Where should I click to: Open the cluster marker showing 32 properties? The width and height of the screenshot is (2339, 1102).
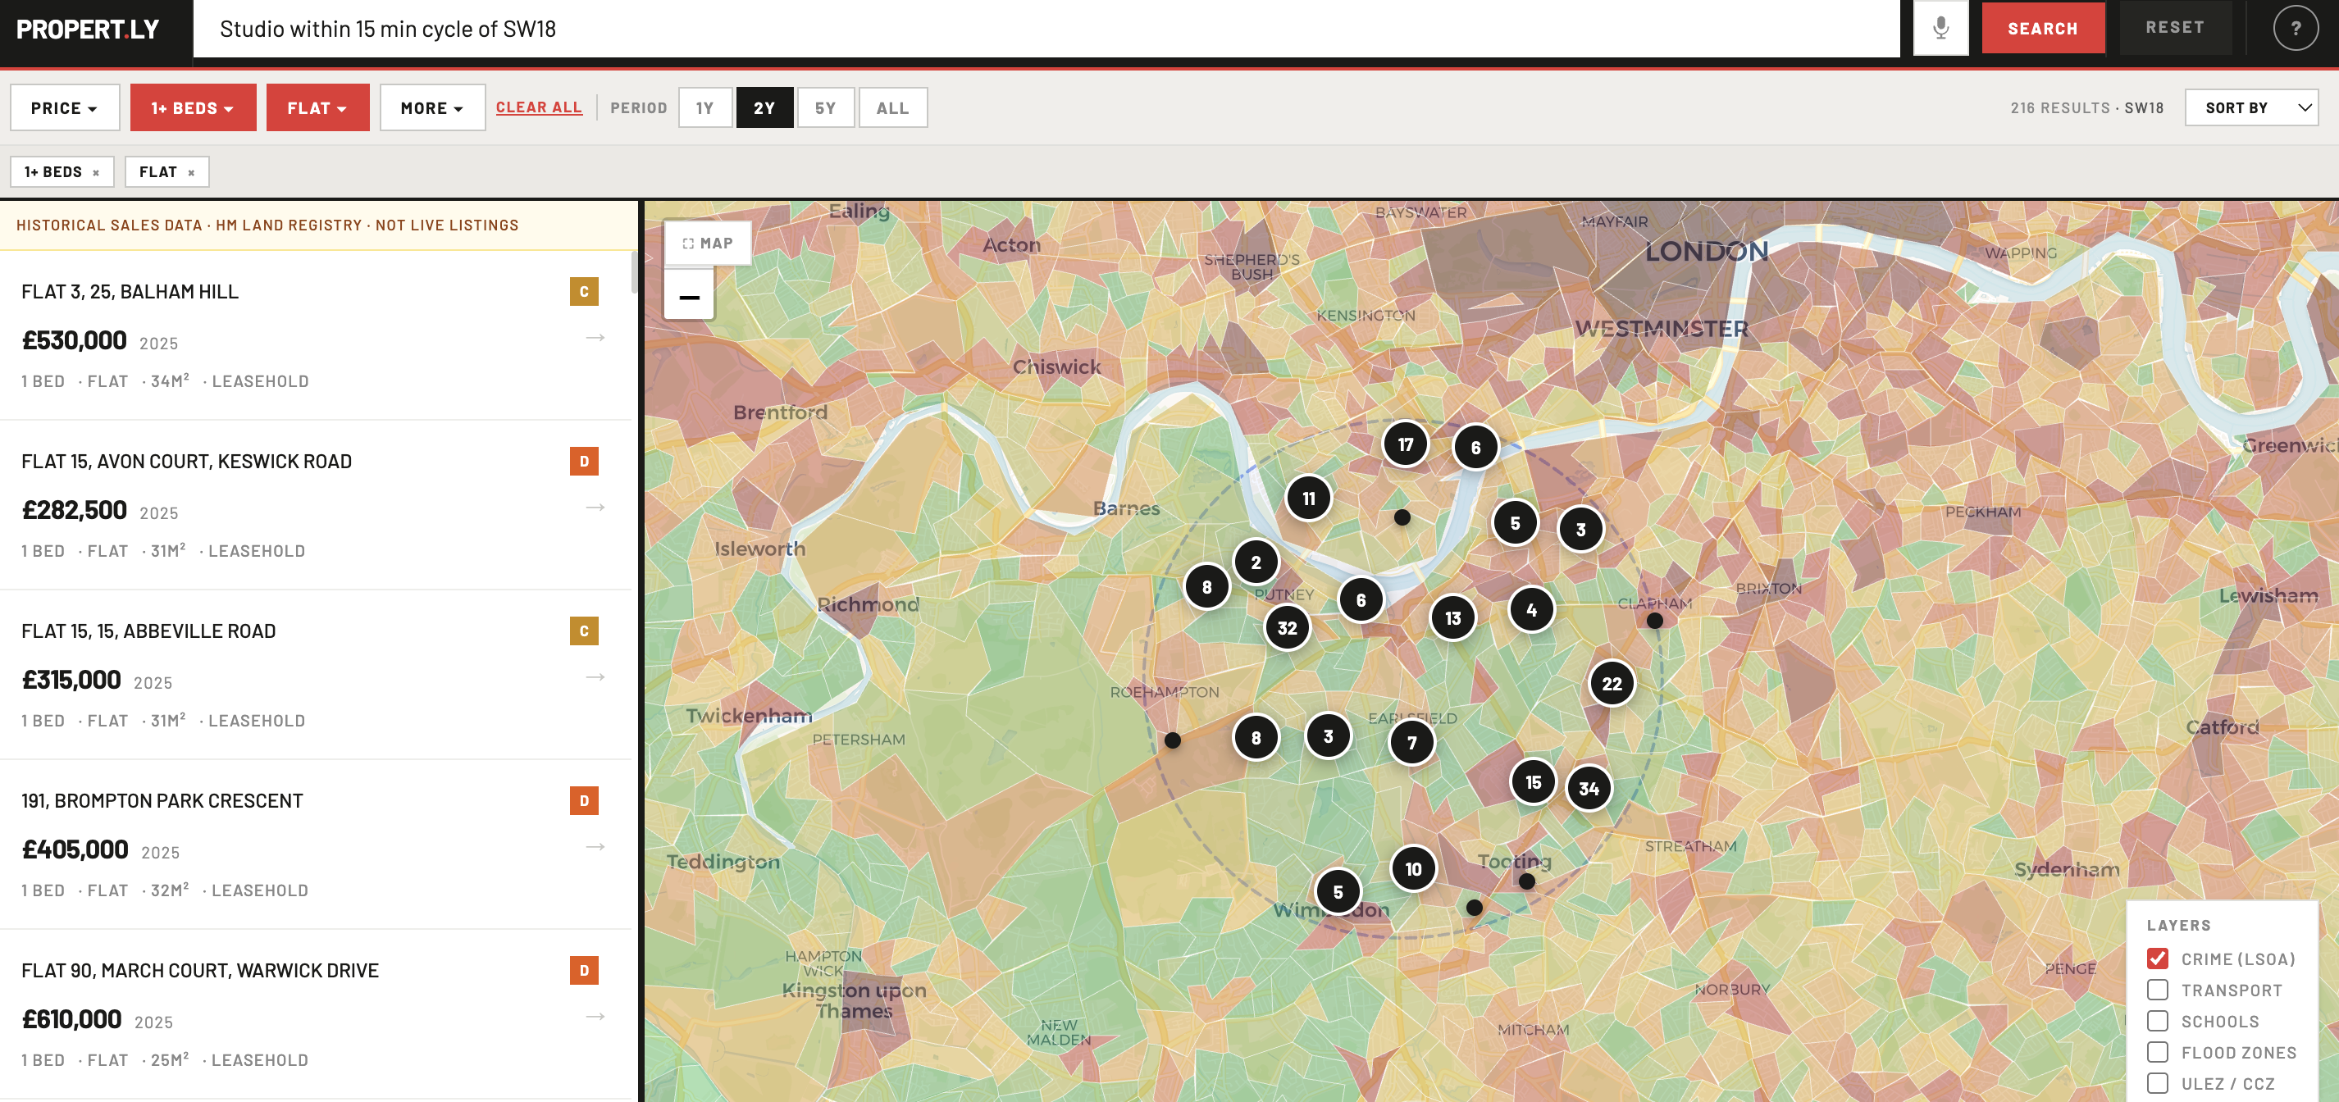click(x=1287, y=626)
